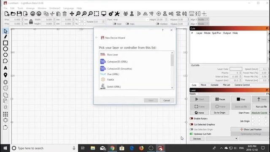Click the Pause button in Laser panel
This screenshot has height=152, width=270.
click(220, 99)
